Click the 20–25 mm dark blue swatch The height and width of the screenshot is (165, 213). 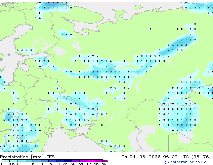point(60,161)
